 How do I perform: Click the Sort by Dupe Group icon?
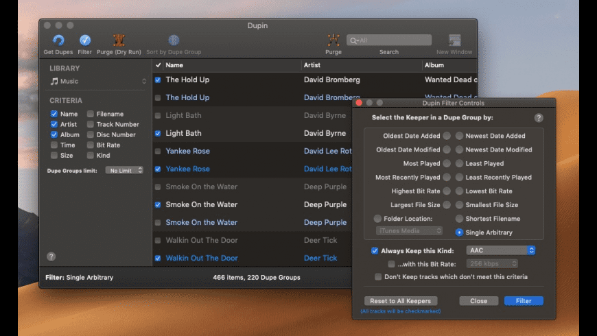point(174,40)
